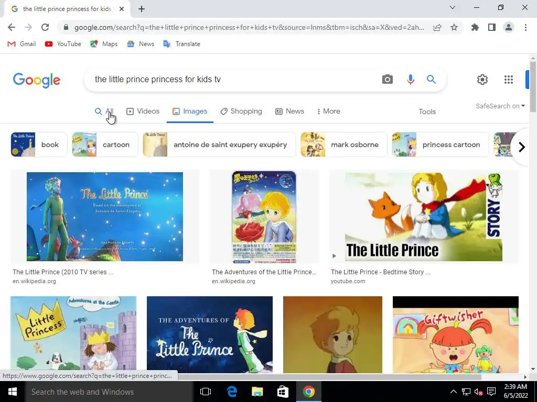Share this page icon in address bar

437,27
